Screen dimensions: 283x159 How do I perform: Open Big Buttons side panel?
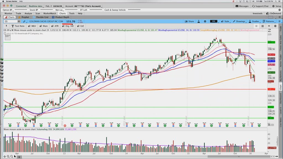click(x=281, y=76)
